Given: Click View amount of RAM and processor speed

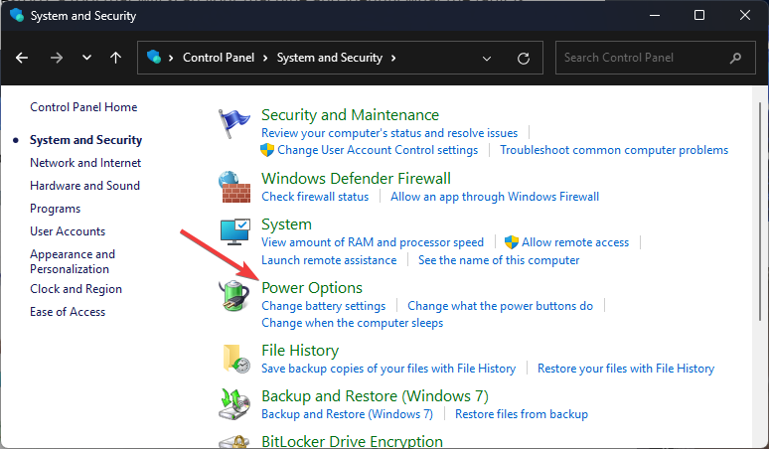Looking at the screenshot, I should pyautogui.click(x=373, y=242).
